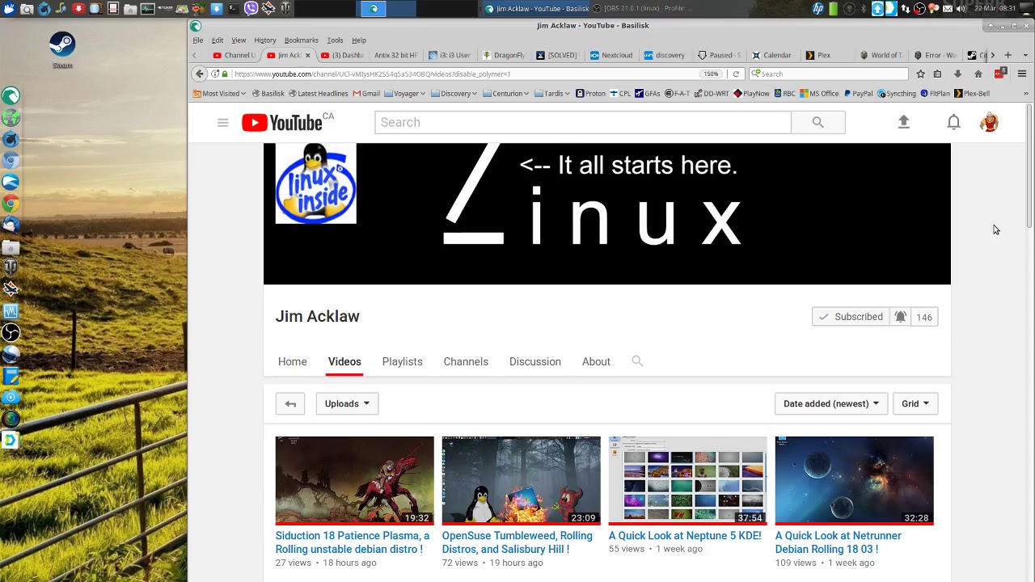Viewport: 1035px width, 582px height.
Task: Click the browser URL address bar
Action: [465, 74]
